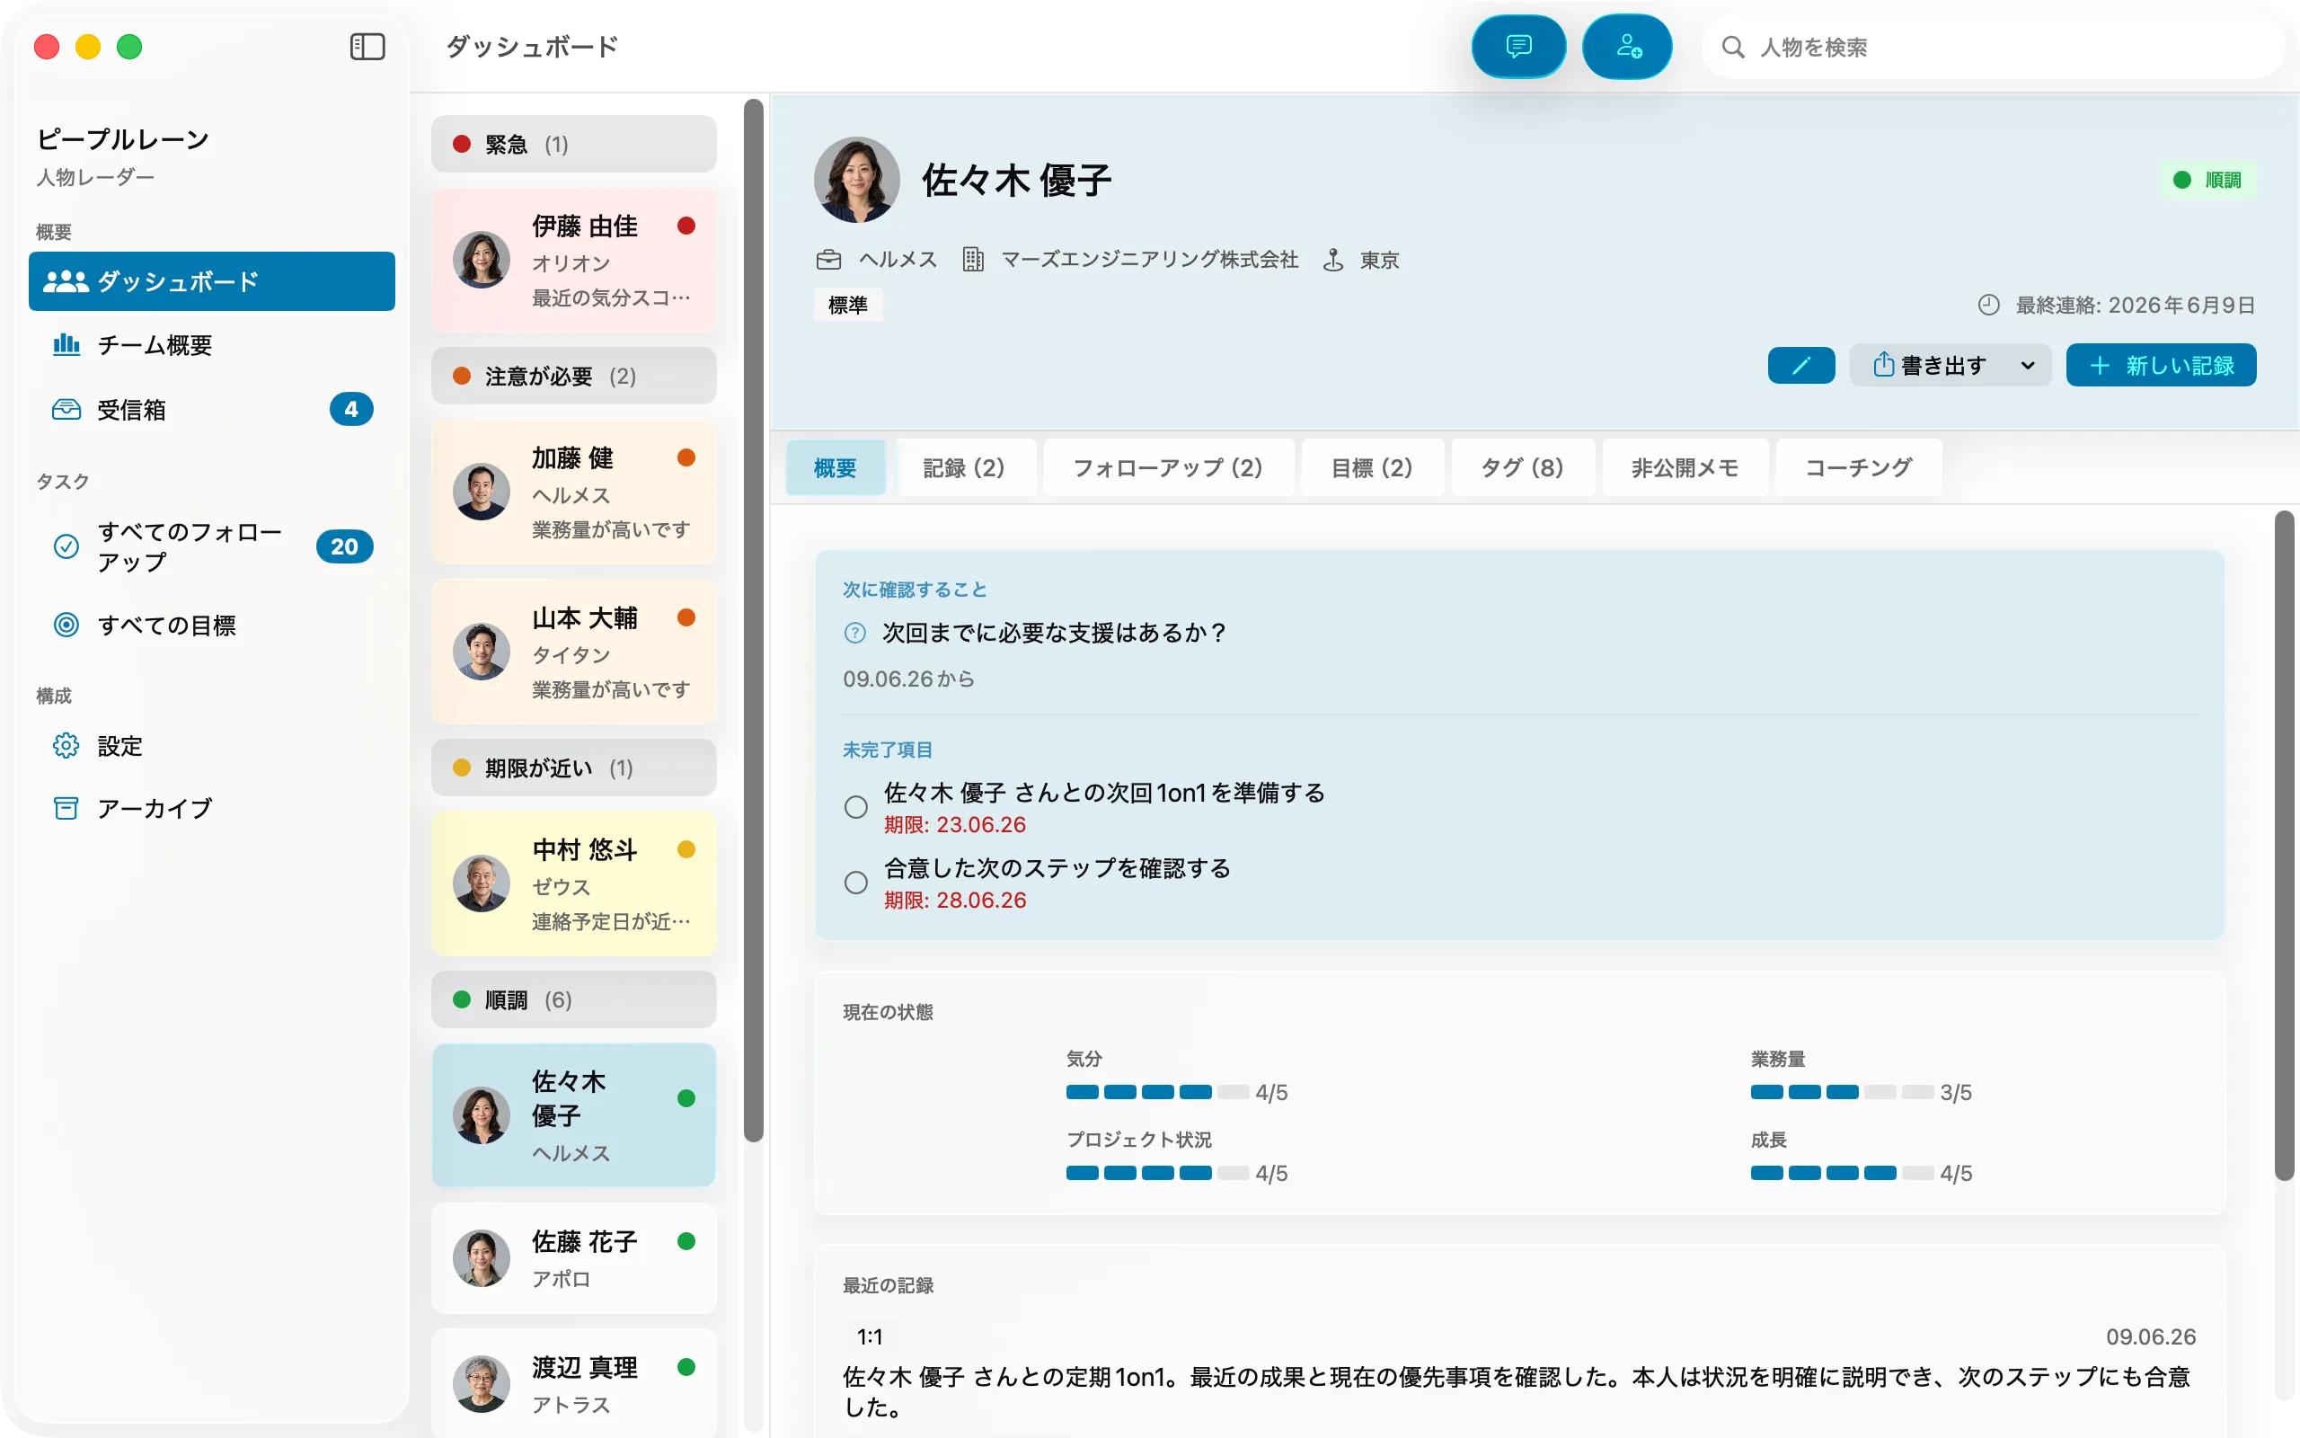Viewport: 2300px width, 1438px height.
Task: Open すべてのフォローアップ in sidebar
Action: click(x=211, y=546)
